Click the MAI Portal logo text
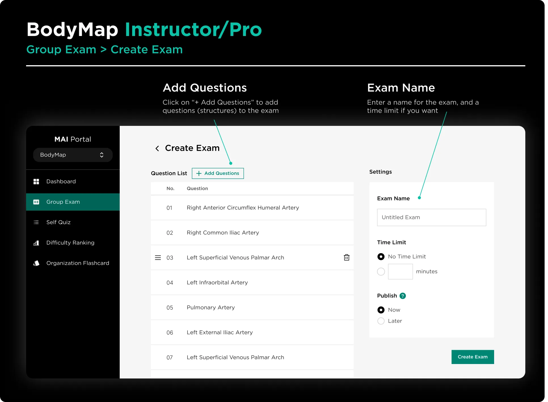The image size is (548, 402). pyautogui.click(x=73, y=139)
